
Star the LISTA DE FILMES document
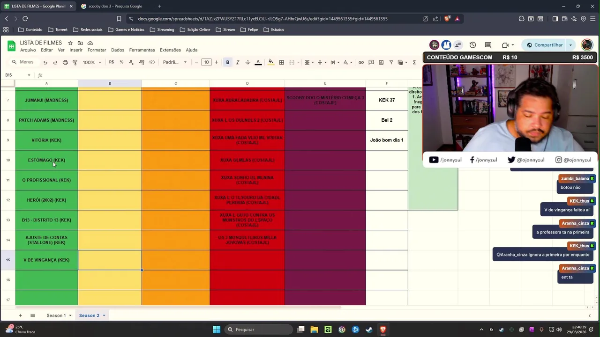point(70,43)
